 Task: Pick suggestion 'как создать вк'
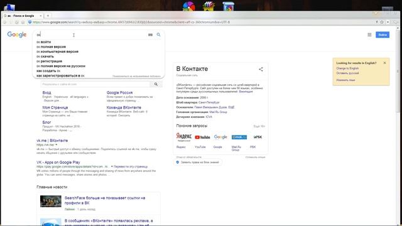(48, 71)
